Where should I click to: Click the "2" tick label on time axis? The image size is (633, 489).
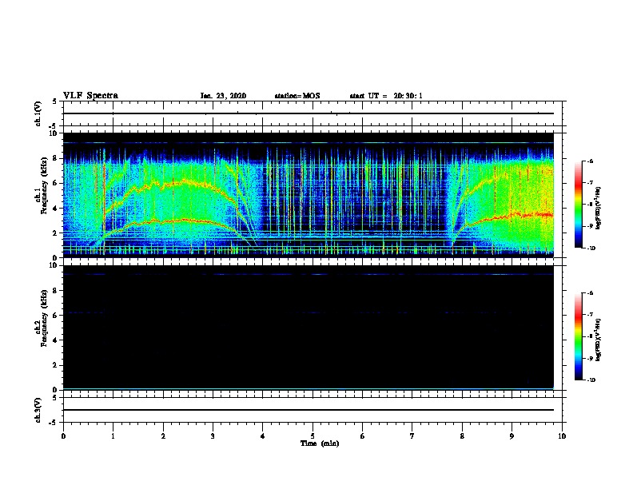pos(163,436)
